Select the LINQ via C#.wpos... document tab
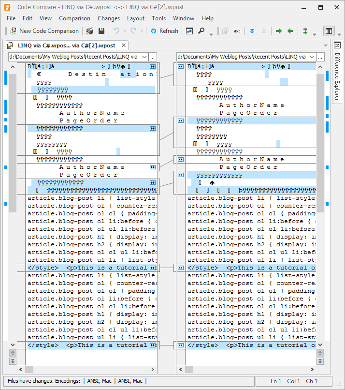The width and height of the screenshot is (345, 390). click(x=66, y=45)
